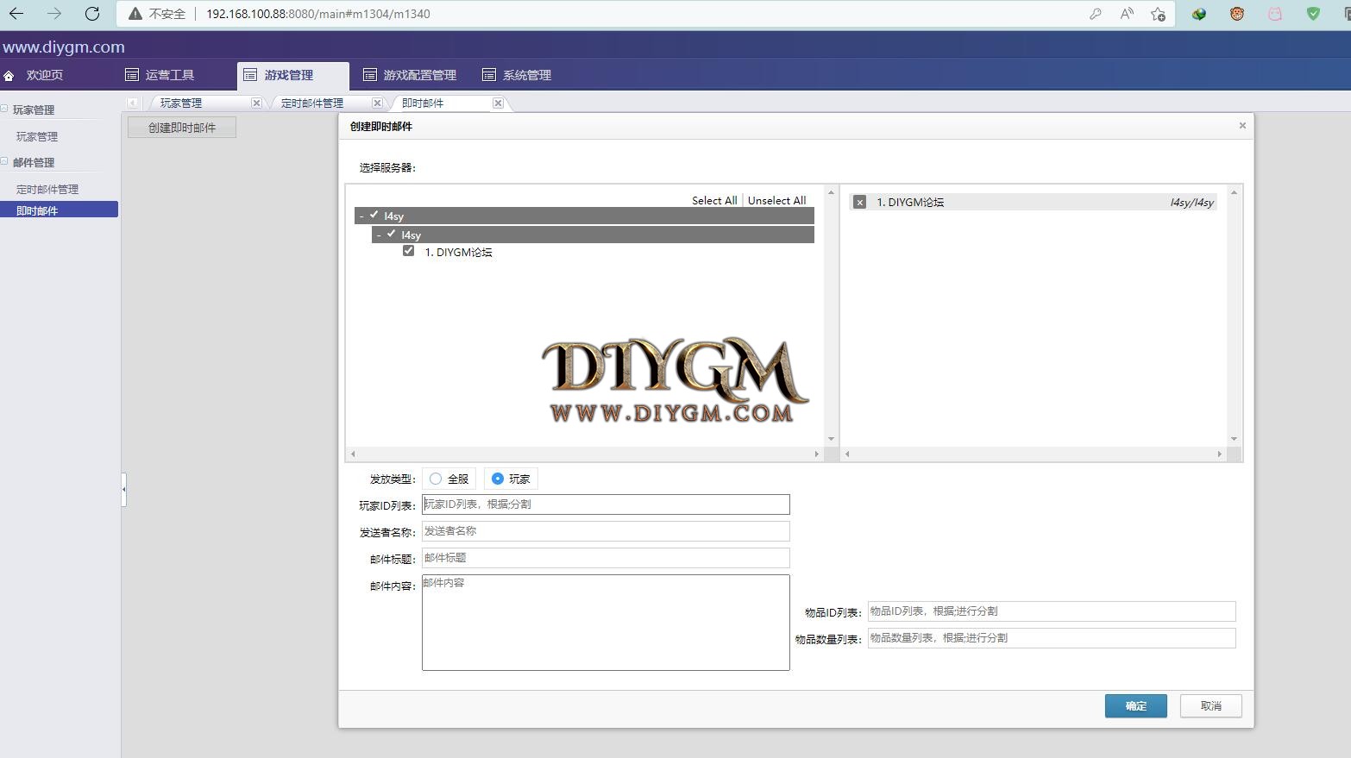Screen dimensions: 1351x758
Task: Click the browser forward arrow
Action: click(54, 14)
